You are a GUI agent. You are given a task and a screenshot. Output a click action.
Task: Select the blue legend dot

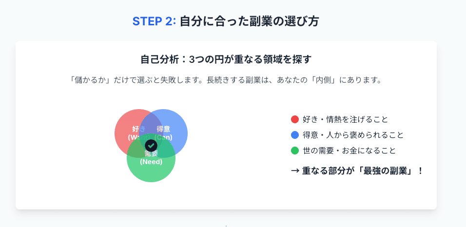click(x=294, y=135)
